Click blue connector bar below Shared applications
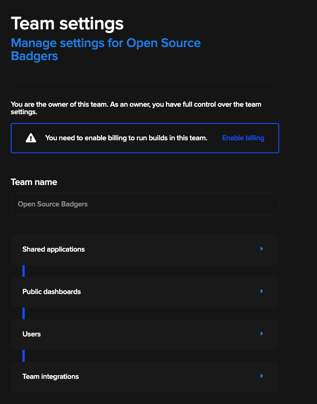The height and width of the screenshot is (404, 317). tap(23, 271)
